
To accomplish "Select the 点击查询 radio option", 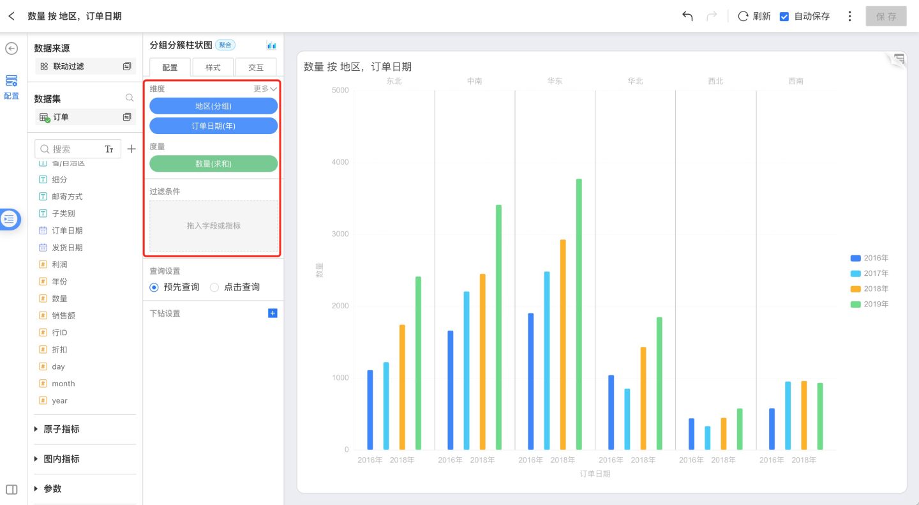I will (214, 287).
